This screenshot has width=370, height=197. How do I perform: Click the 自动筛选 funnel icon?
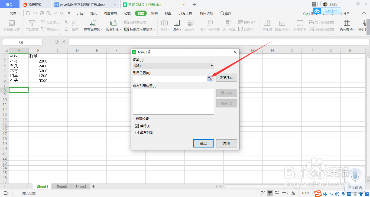coord(32,23)
